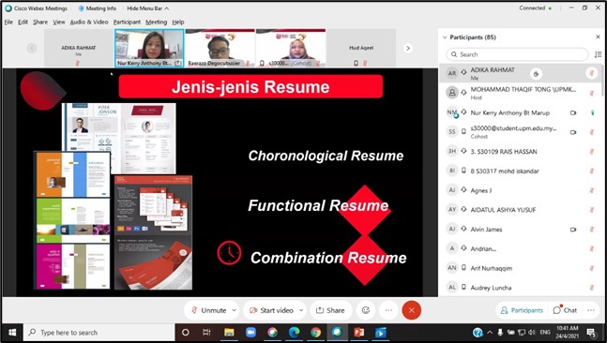The image size is (607, 343).
Task: Expand audio options arrow next to Unmute
Action: tap(234, 310)
